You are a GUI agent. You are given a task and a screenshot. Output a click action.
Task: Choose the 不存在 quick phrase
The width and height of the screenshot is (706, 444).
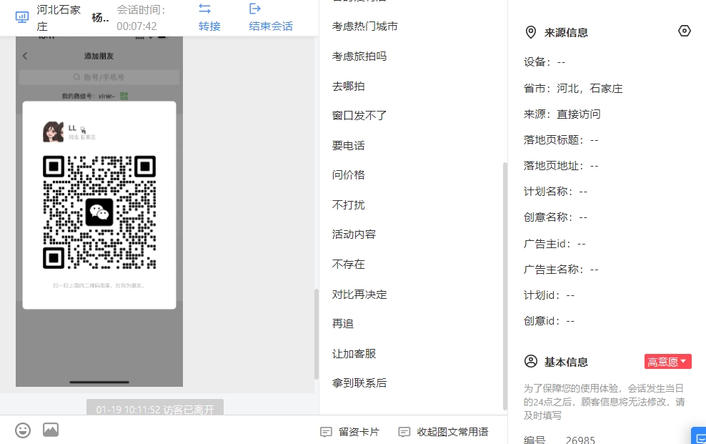[x=349, y=265]
